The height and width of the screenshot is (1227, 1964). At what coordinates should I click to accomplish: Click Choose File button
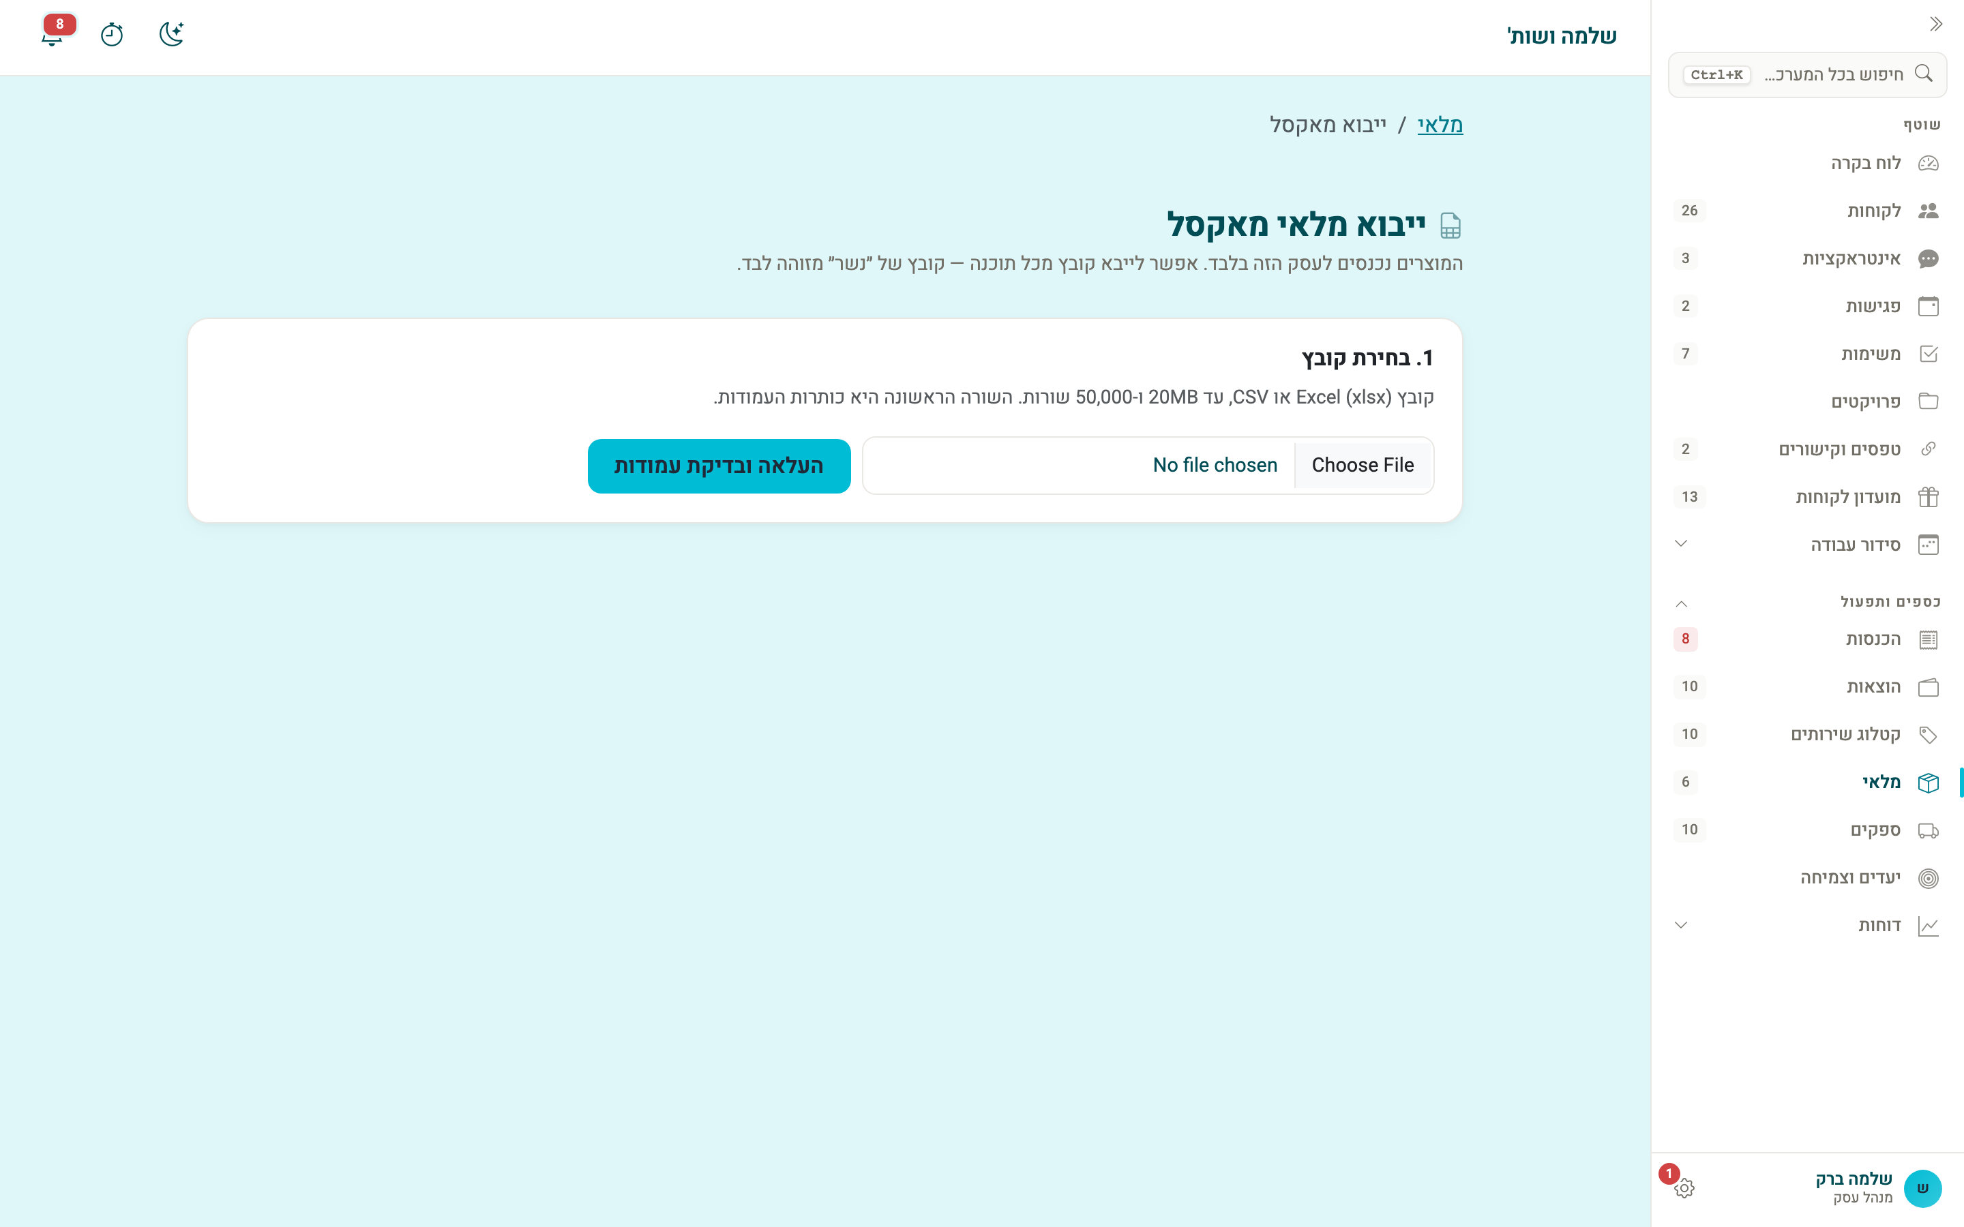(x=1363, y=465)
